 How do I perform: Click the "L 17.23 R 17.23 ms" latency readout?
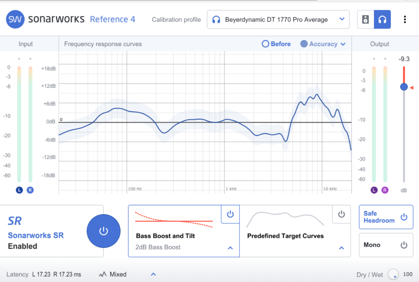[56, 274]
